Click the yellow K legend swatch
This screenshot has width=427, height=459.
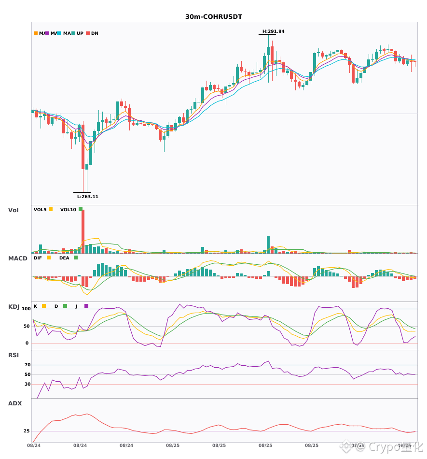click(44, 306)
